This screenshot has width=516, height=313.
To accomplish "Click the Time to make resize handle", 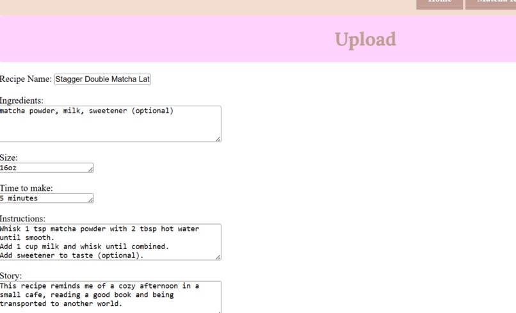I will [x=91, y=200].
